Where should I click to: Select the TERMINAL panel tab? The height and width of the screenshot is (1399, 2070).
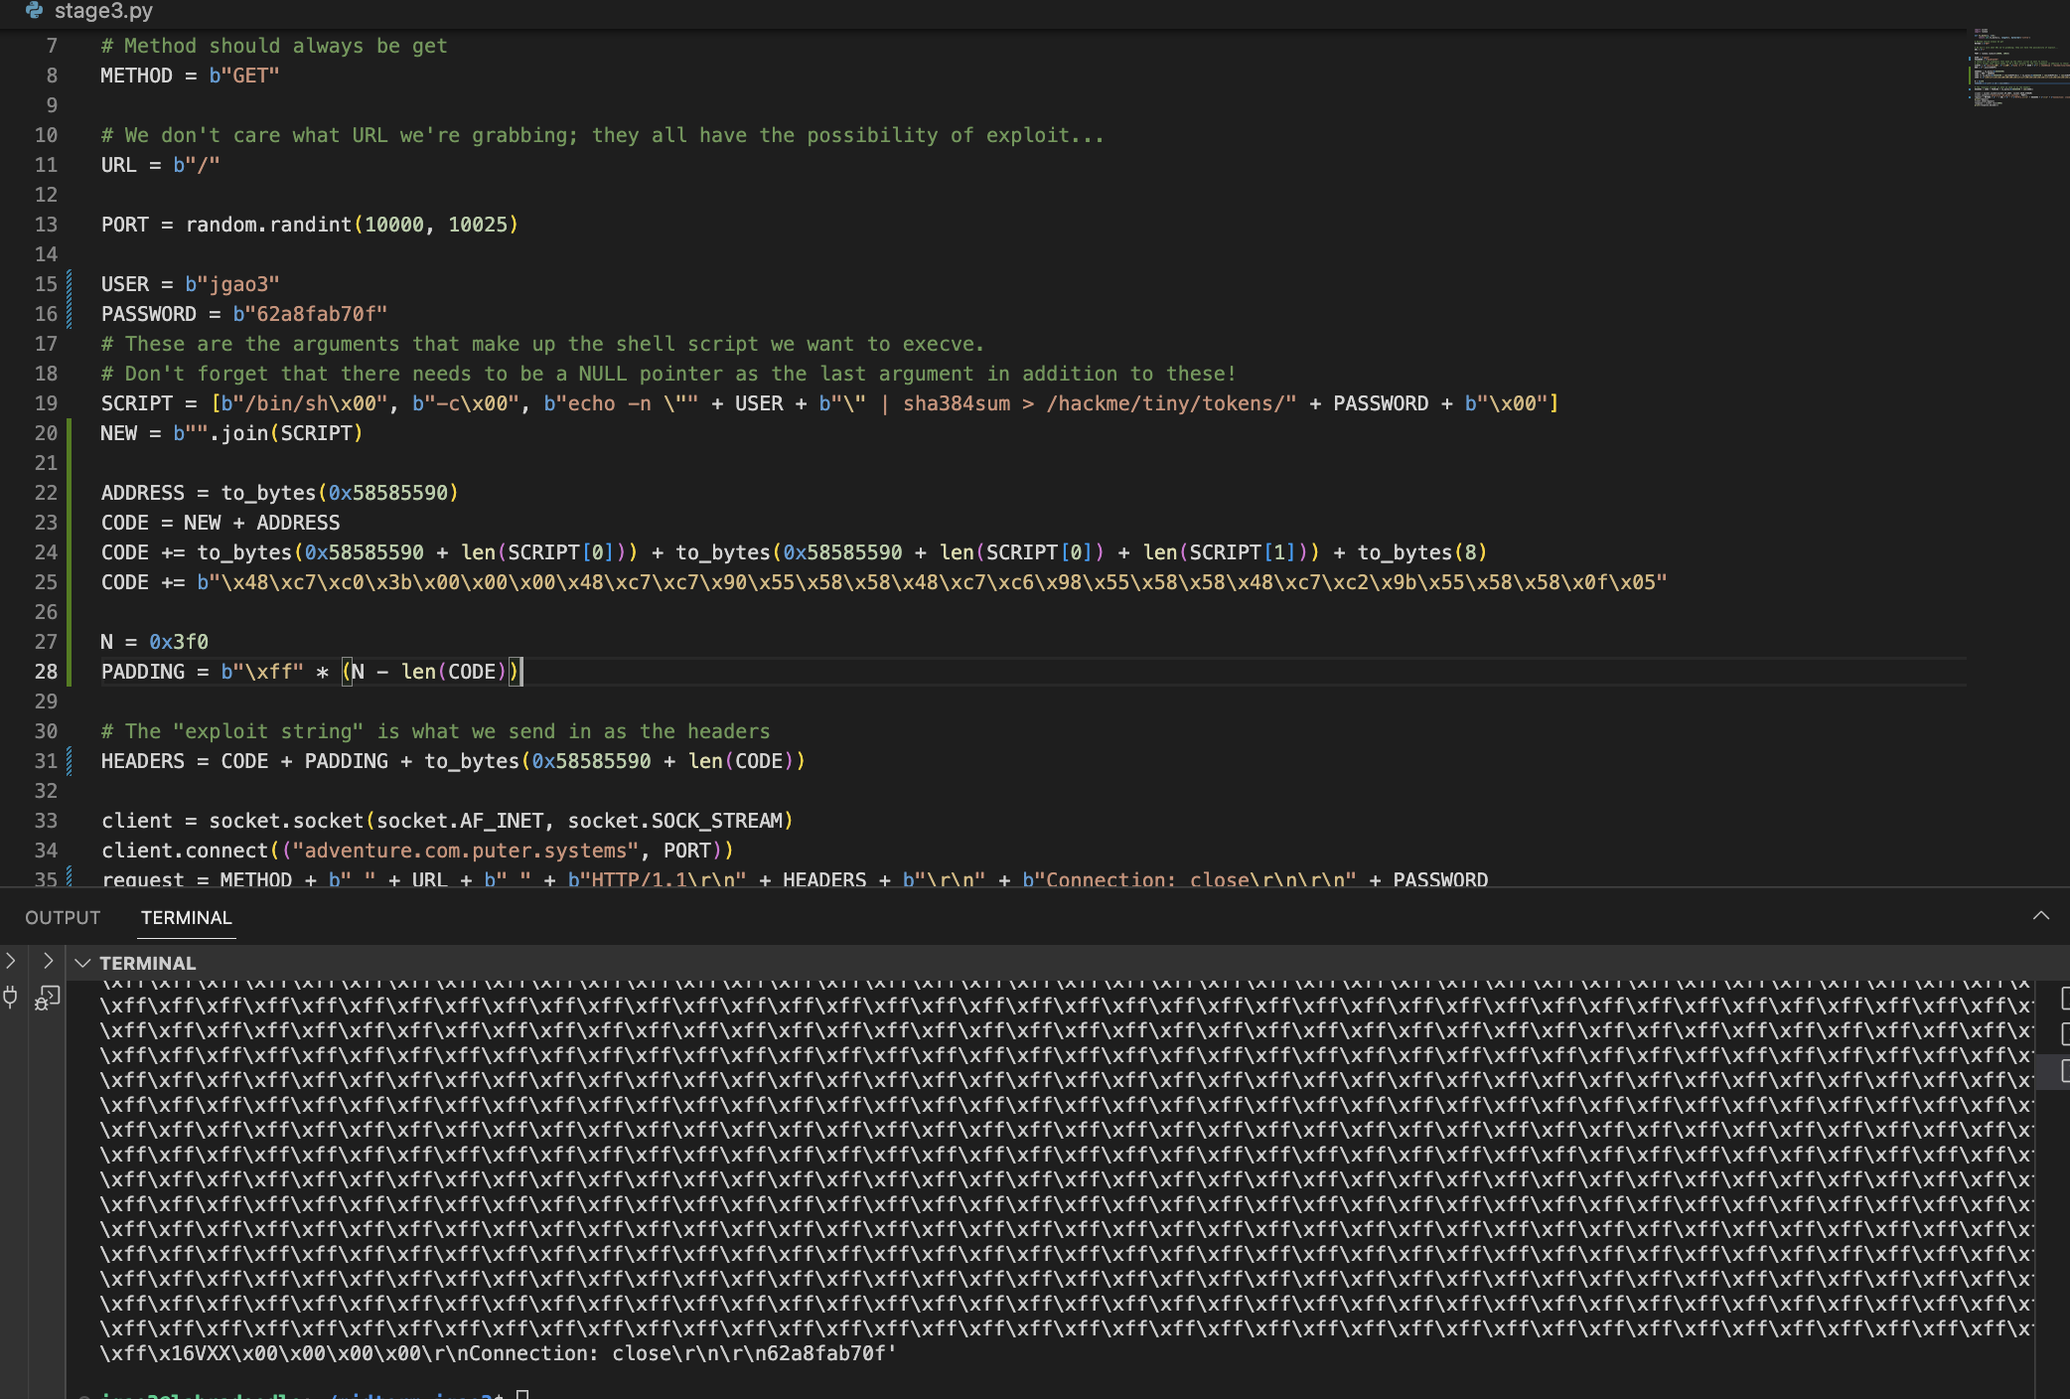pos(186,917)
